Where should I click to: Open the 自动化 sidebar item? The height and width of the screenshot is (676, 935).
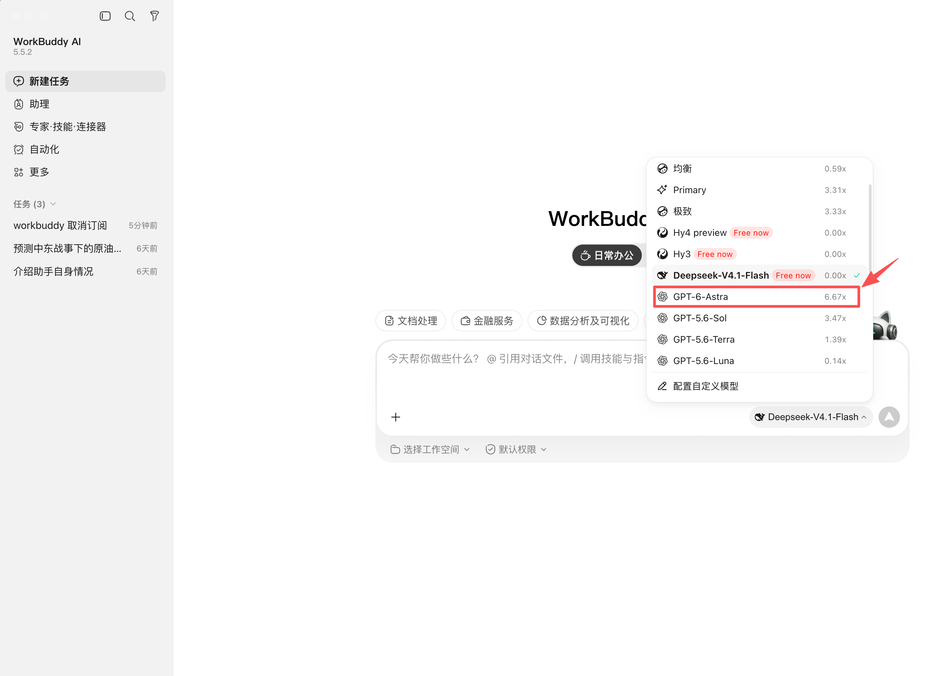85,149
